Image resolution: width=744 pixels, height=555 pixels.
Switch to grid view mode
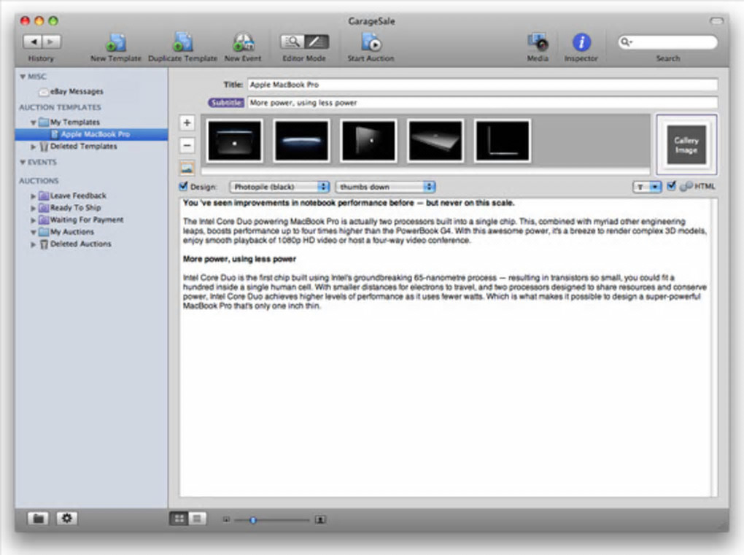click(179, 519)
